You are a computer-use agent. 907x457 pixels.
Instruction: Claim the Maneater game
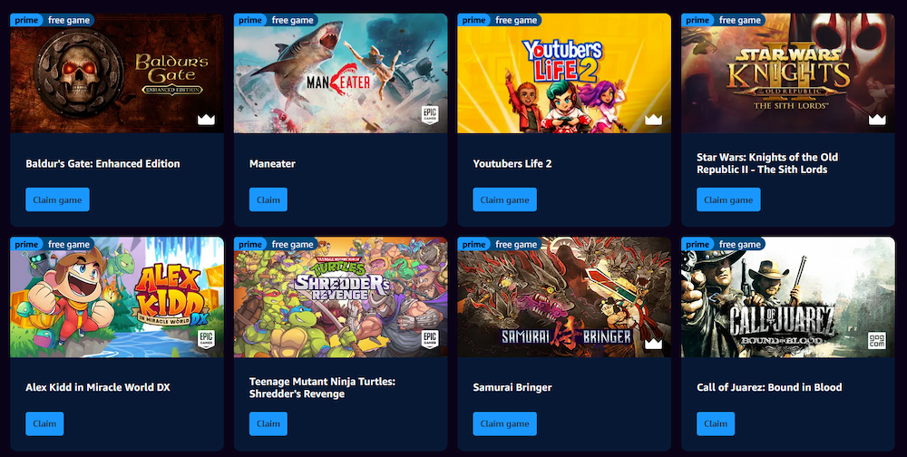[x=268, y=199]
